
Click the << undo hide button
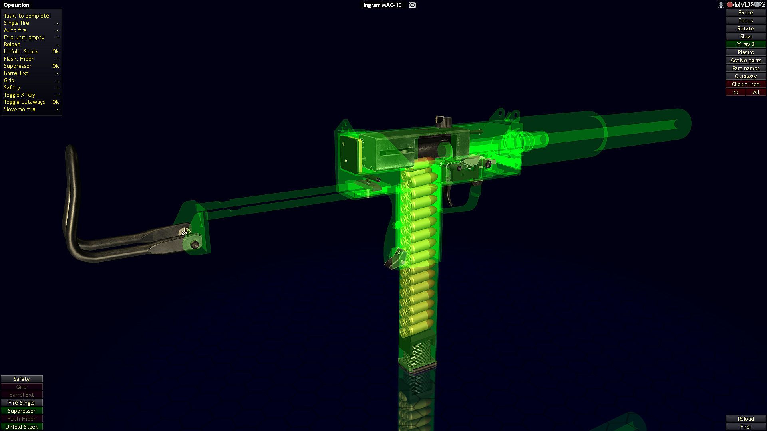(x=735, y=92)
